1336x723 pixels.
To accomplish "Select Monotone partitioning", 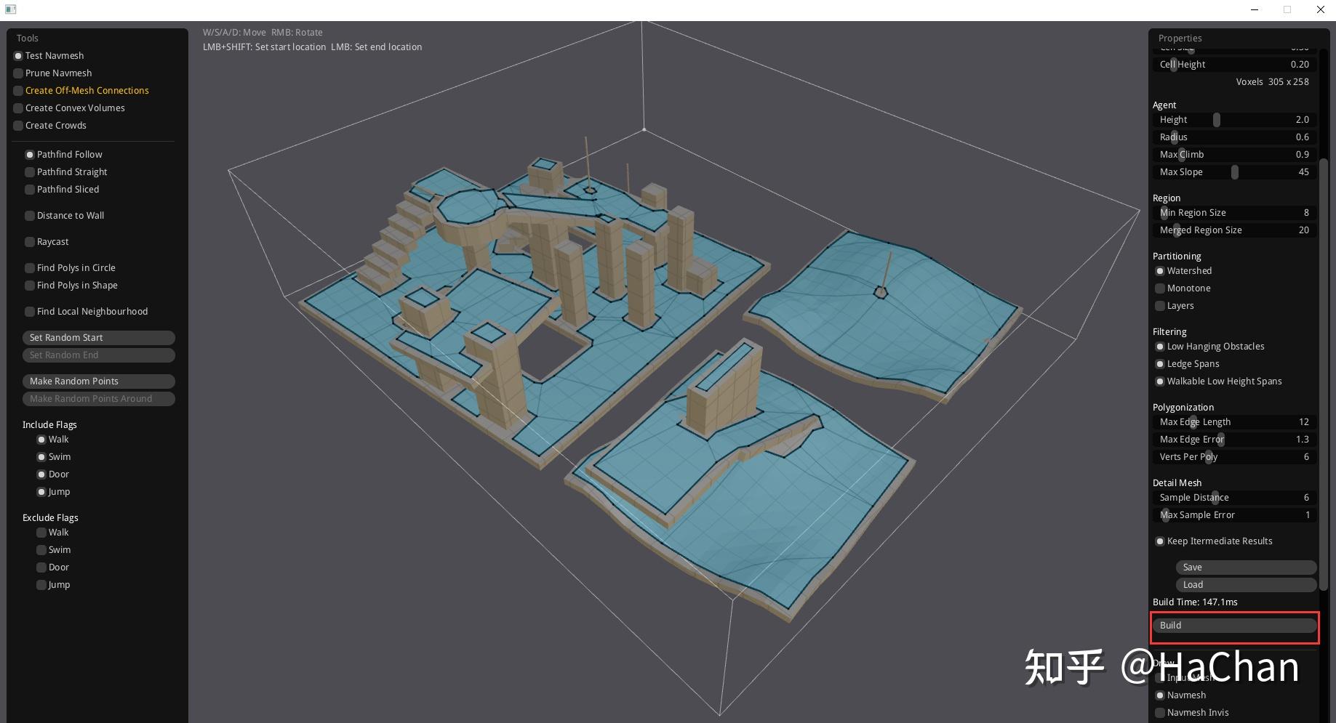I will point(1183,288).
